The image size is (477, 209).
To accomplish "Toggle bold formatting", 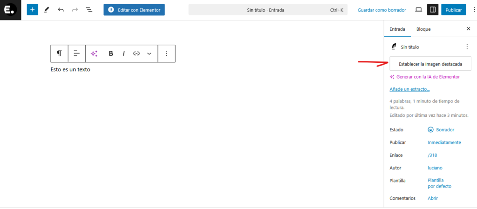I will click(x=111, y=54).
